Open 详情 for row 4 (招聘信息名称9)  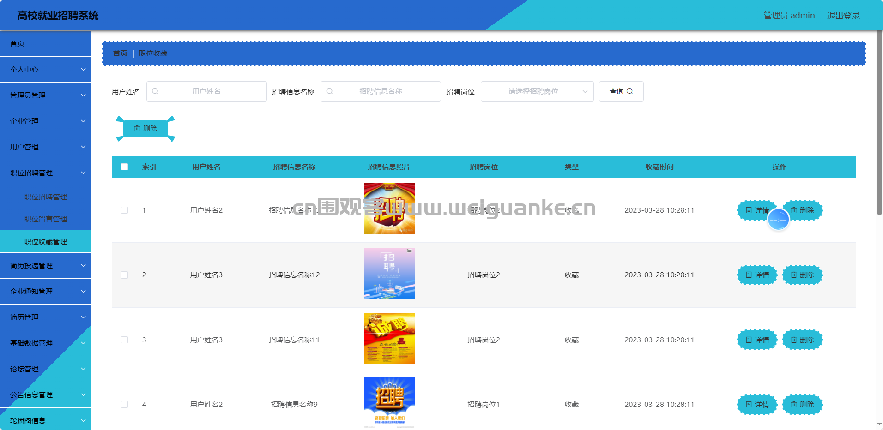click(x=756, y=405)
